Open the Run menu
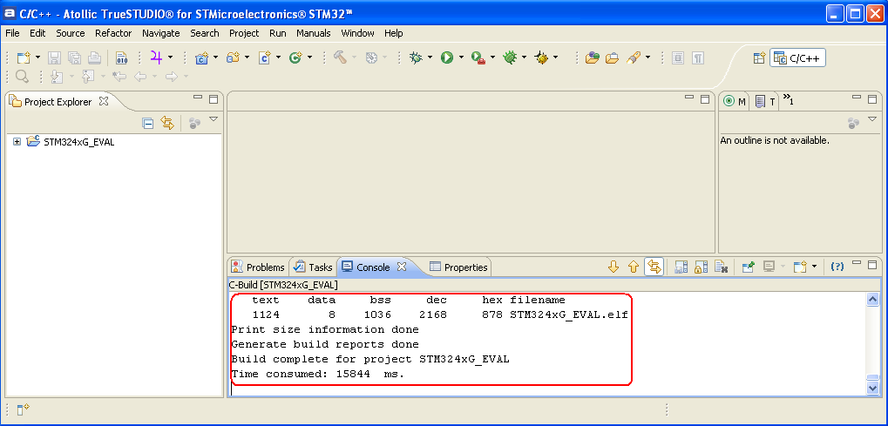The height and width of the screenshot is (426, 888). 277,33
